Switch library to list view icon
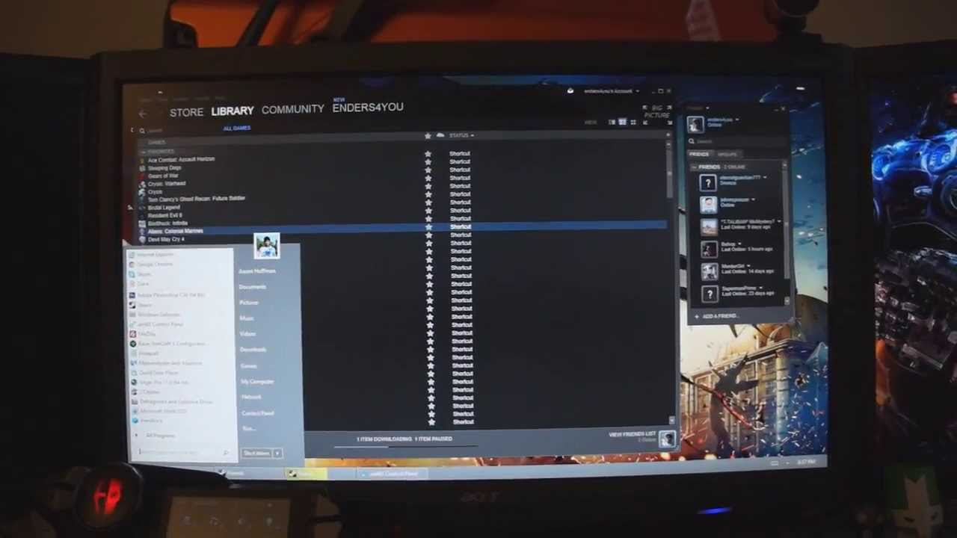The height and width of the screenshot is (538, 957). point(622,122)
